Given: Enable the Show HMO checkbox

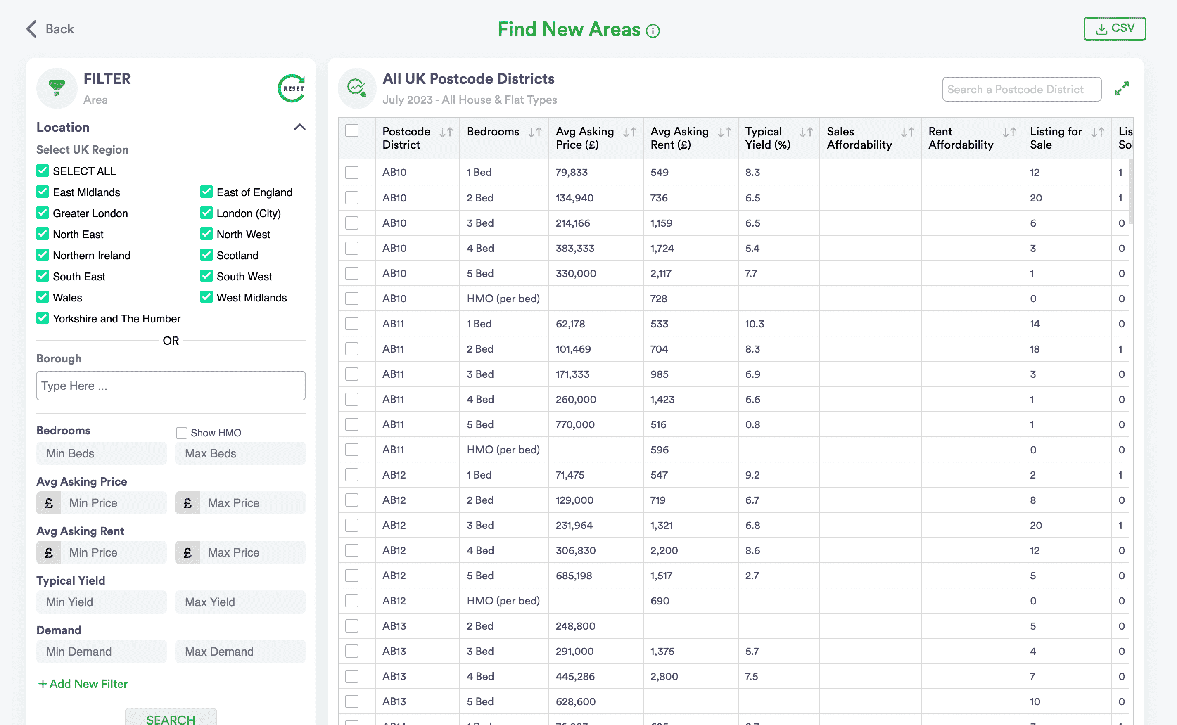Looking at the screenshot, I should tap(181, 433).
